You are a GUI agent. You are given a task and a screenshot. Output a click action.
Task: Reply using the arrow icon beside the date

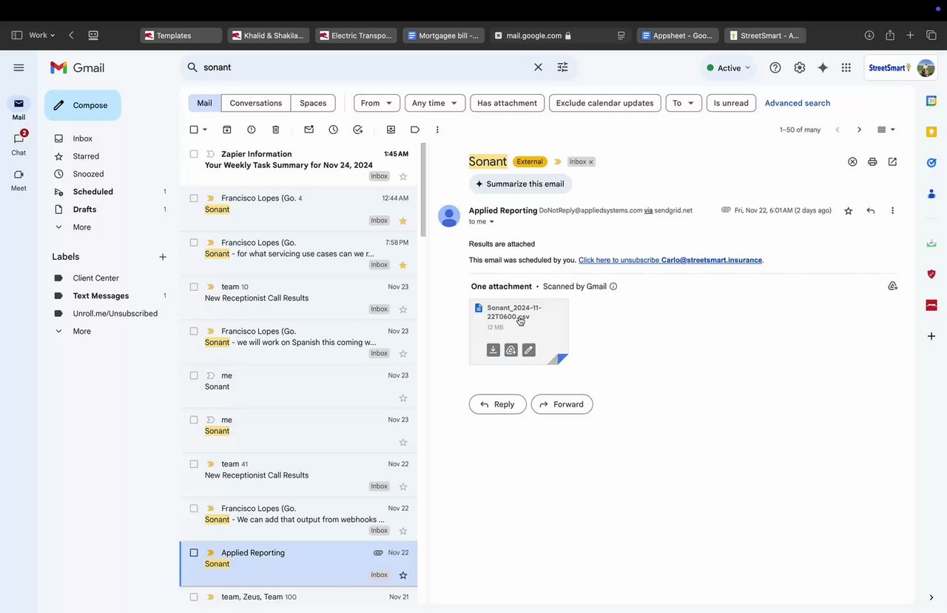point(871,211)
